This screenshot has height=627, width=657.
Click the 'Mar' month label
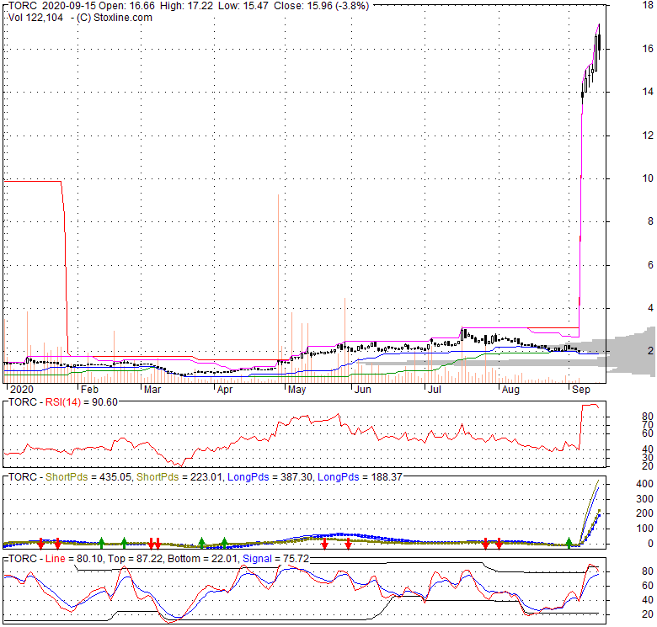tap(152, 390)
